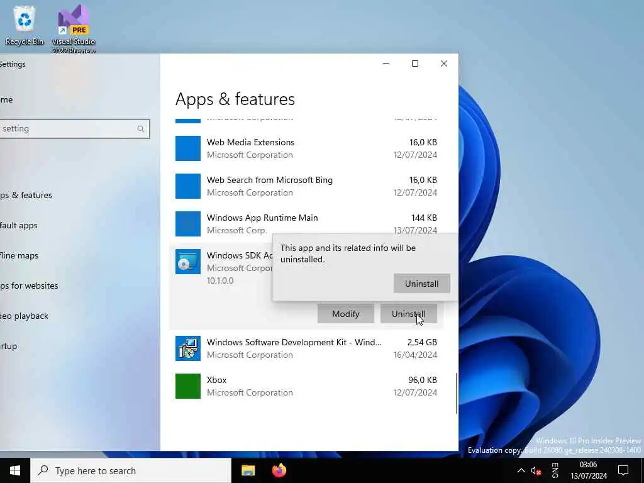Open Visual Studio 2022 Preview shortcut

click(x=74, y=29)
